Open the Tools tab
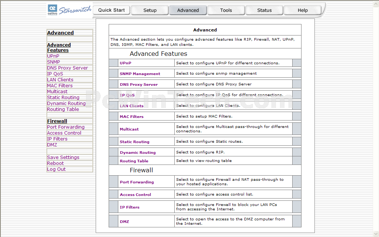The width and height of the screenshot is (379, 237). 226,10
